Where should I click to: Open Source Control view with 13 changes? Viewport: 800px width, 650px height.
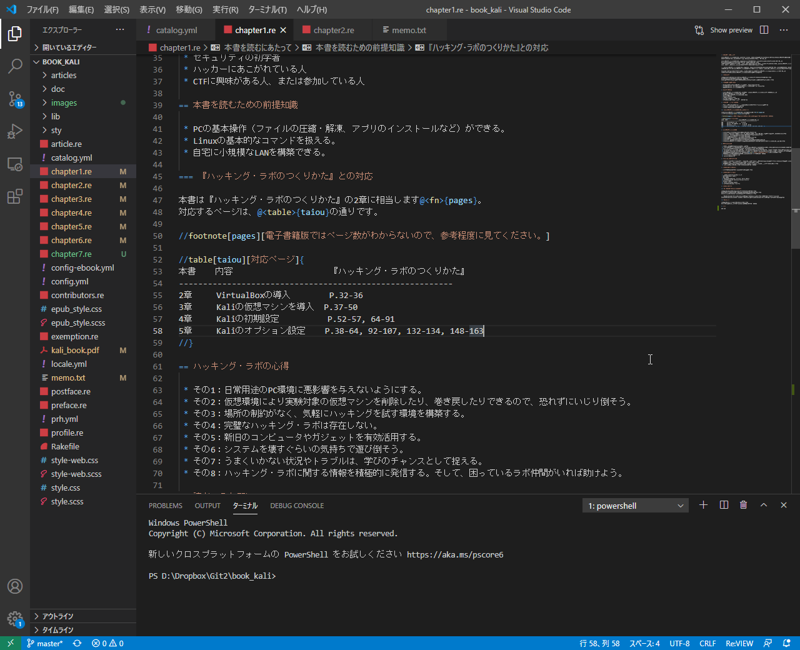point(15,99)
